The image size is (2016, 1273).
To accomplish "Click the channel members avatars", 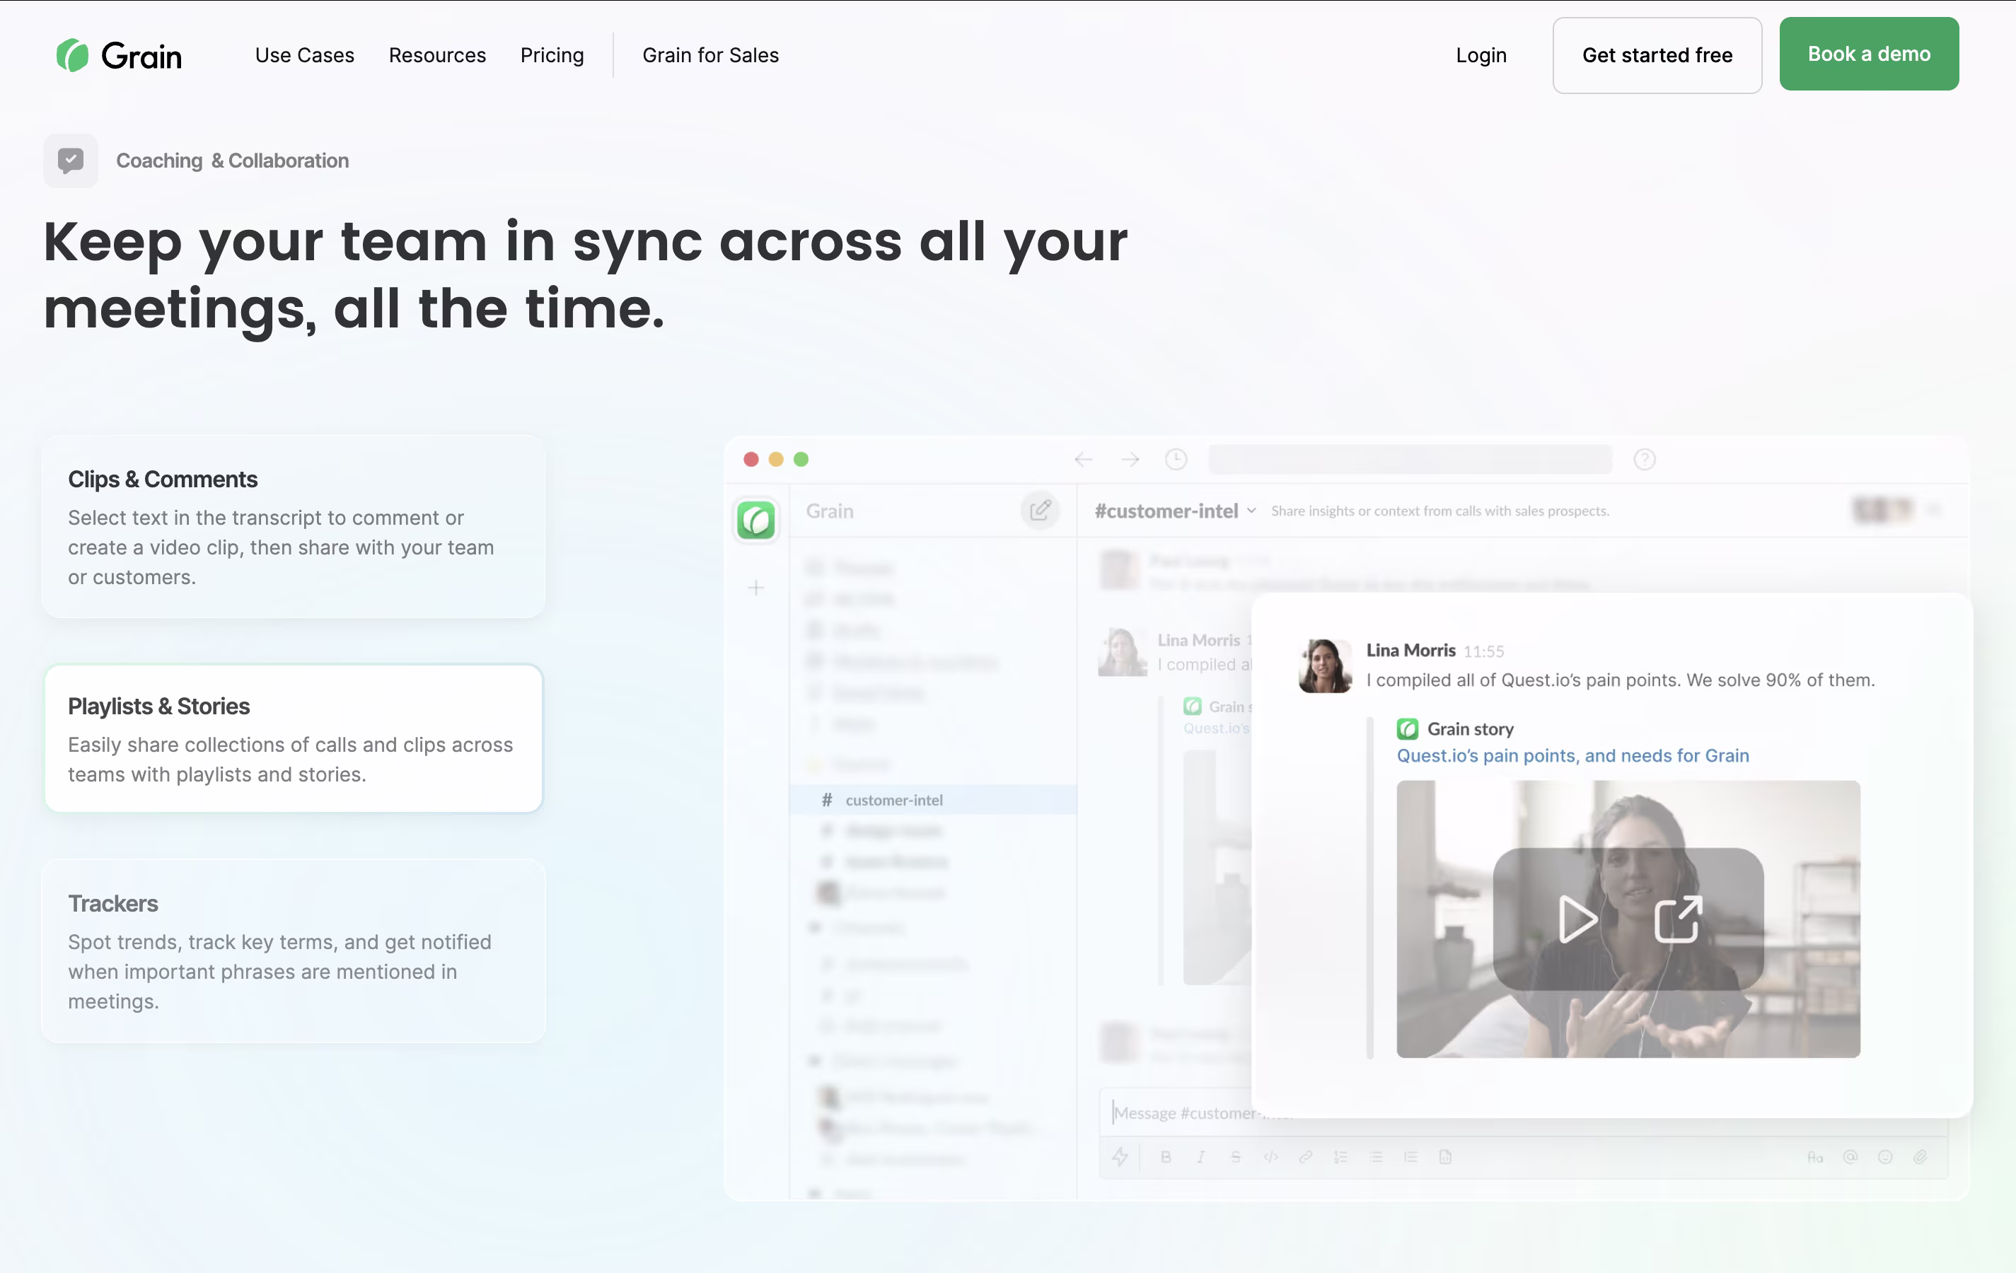I will tap(1883, 509).
